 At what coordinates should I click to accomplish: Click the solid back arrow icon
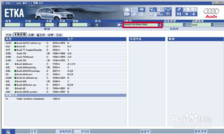(194, 14)
